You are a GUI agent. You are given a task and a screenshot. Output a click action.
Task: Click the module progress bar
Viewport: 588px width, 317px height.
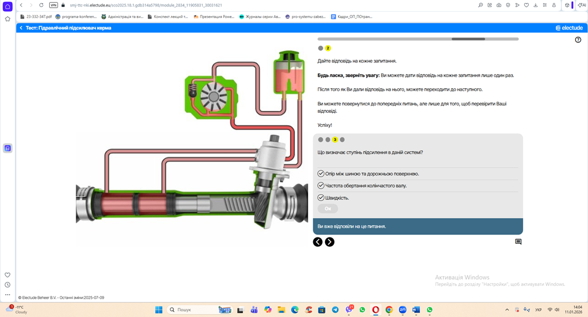pos(418,39)
